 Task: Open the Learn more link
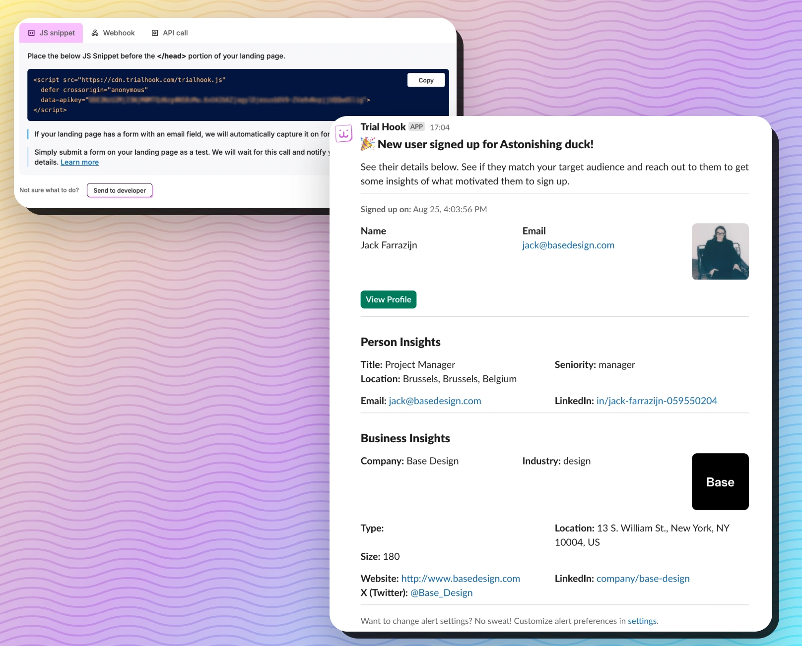coord(79,163)
